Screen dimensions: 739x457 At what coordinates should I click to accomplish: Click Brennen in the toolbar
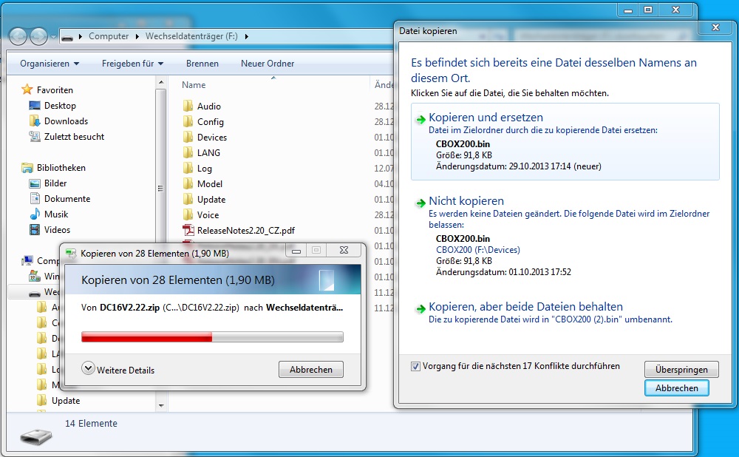point(202,64)
